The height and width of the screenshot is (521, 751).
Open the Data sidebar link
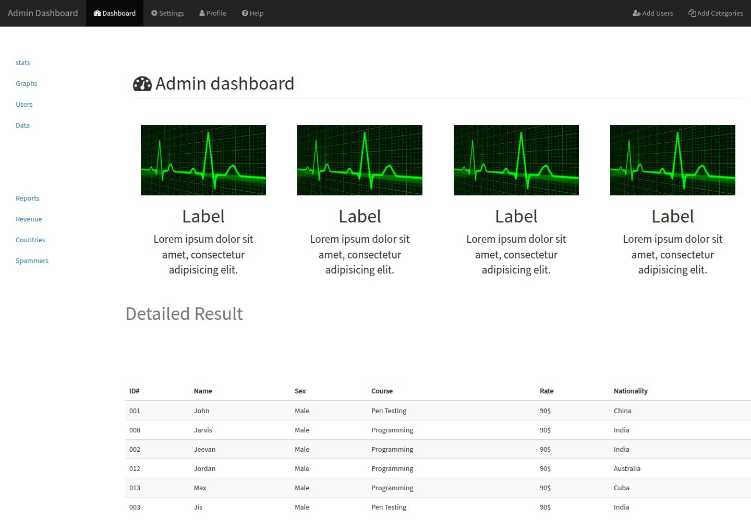point(22,125)
